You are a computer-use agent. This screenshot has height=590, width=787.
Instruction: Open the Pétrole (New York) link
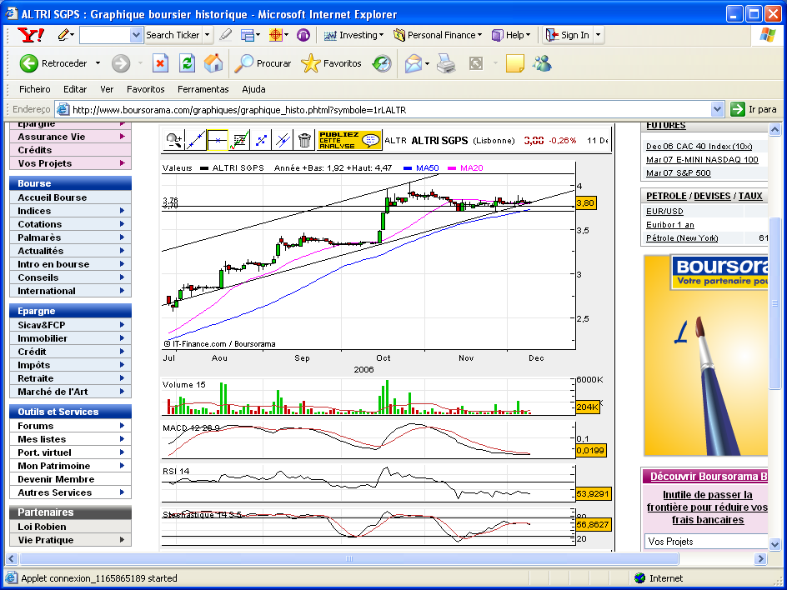(x=682, y=237)
